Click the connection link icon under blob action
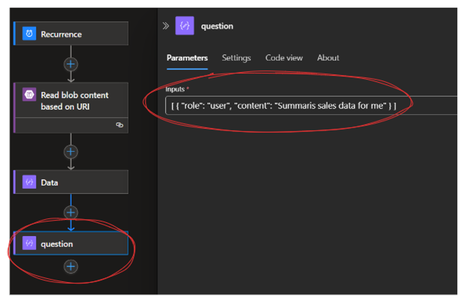The image size is (465, 302). (x=120, y=125)
